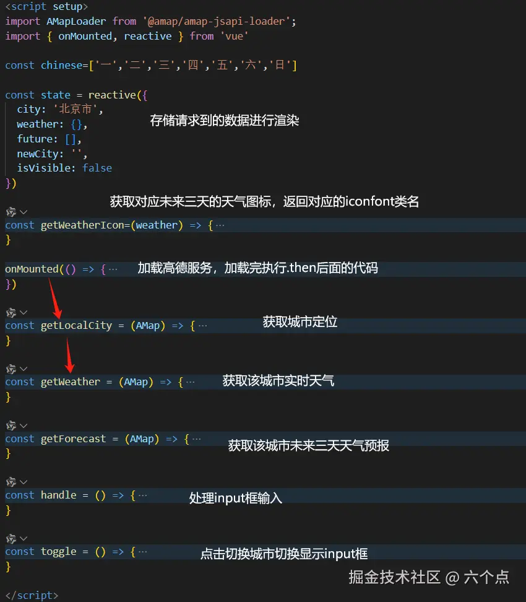
Task: Click the handle function name
Action: [58, 495]
